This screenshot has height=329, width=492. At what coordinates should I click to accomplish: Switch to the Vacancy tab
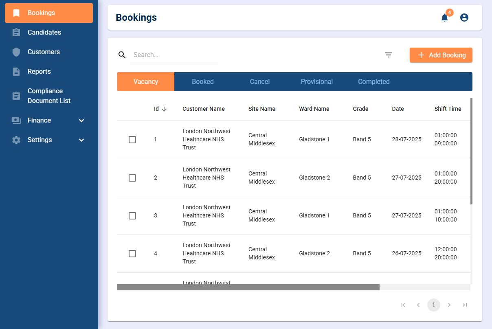(146, 81)
